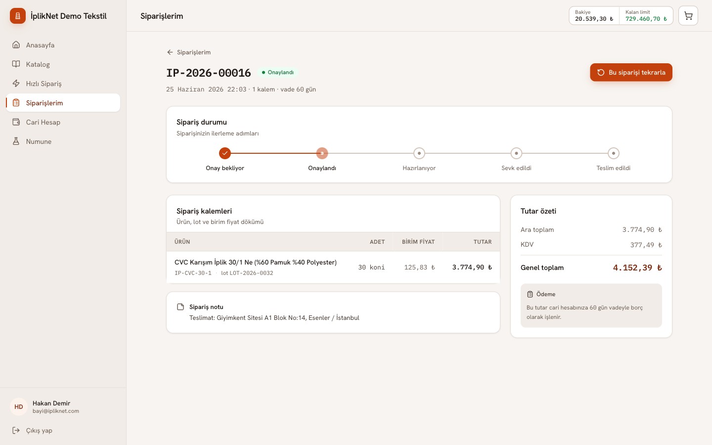Click the Kalan limit amount box
Screen dimensions: 712x445
[646, 16]
